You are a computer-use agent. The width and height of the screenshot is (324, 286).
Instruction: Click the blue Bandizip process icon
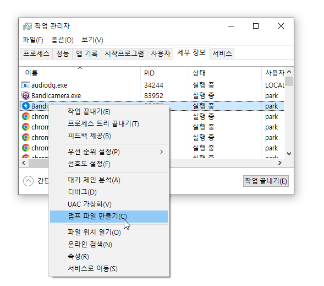coord(26,106)
